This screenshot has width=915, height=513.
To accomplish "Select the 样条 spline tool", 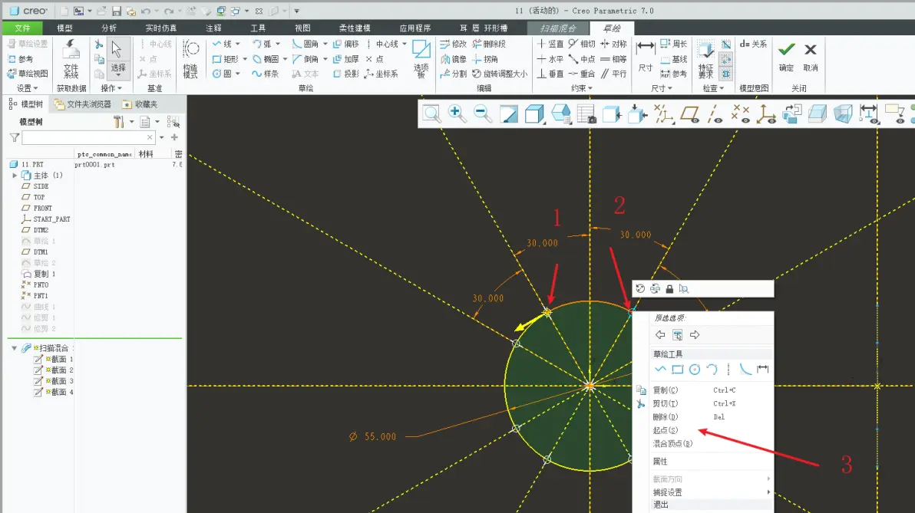I will pos(265,74).
